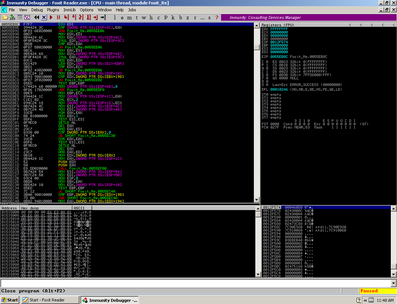Viewport: 397px width, 304px height.
Task: Click the Execute till return icon
Action: tap(96, 17)
